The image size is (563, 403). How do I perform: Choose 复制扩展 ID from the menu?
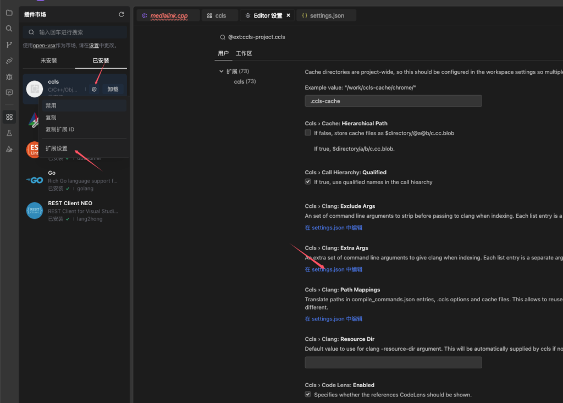pos(84,129)
